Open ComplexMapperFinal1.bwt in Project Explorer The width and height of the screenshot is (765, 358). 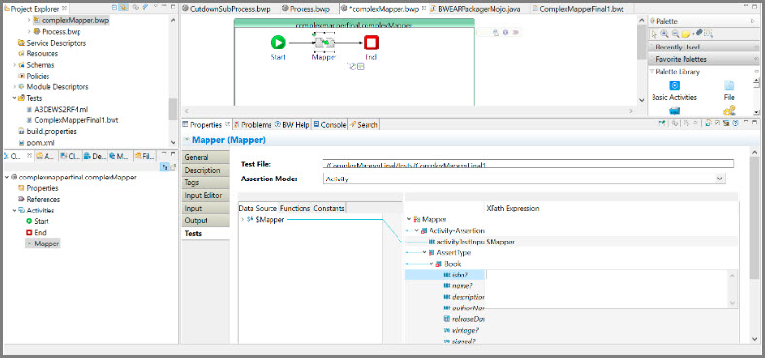click(x=72, y=120)
